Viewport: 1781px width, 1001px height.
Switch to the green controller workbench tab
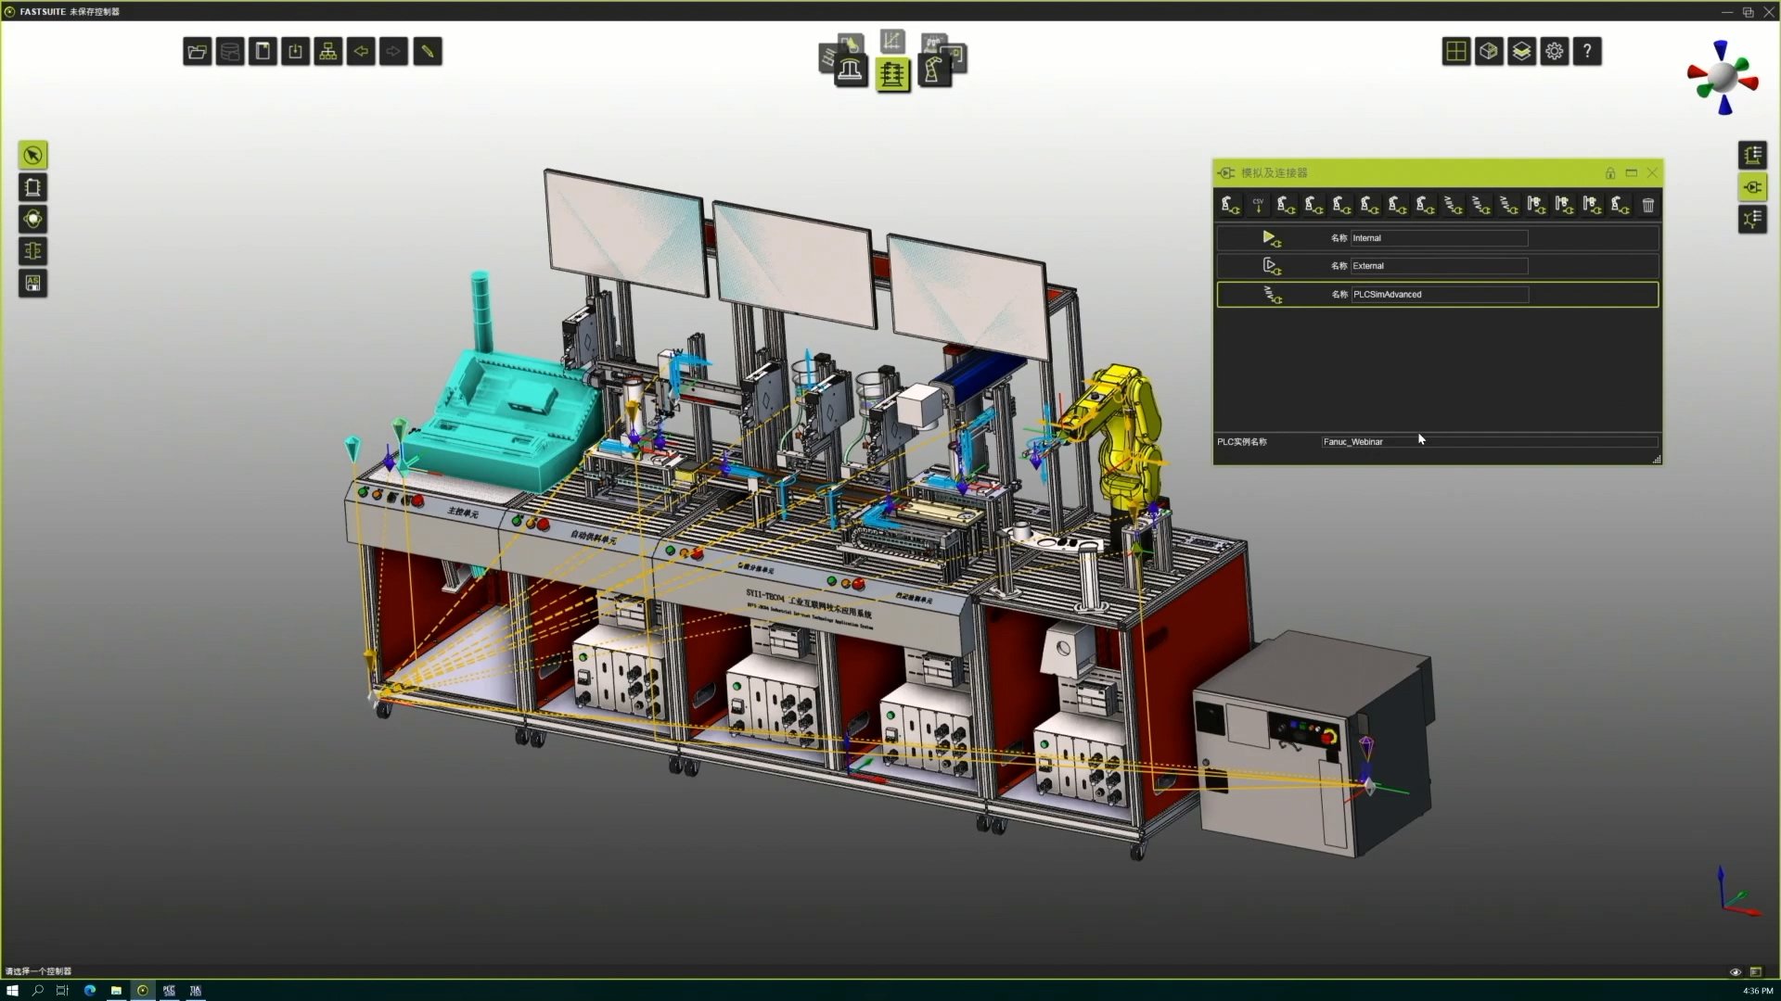pyautogui.click(x=892, y=74)
